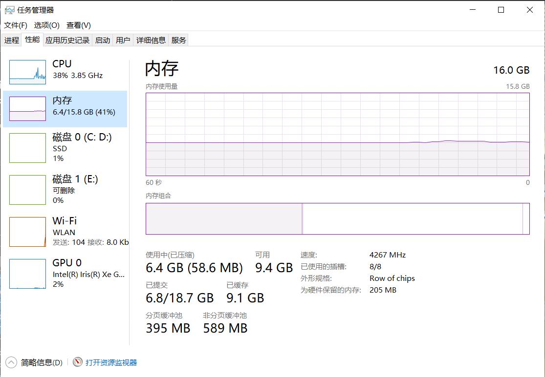This screenshot has width=545, height=377.
Task: Open the 文件(F) menu
Action: 16,25
